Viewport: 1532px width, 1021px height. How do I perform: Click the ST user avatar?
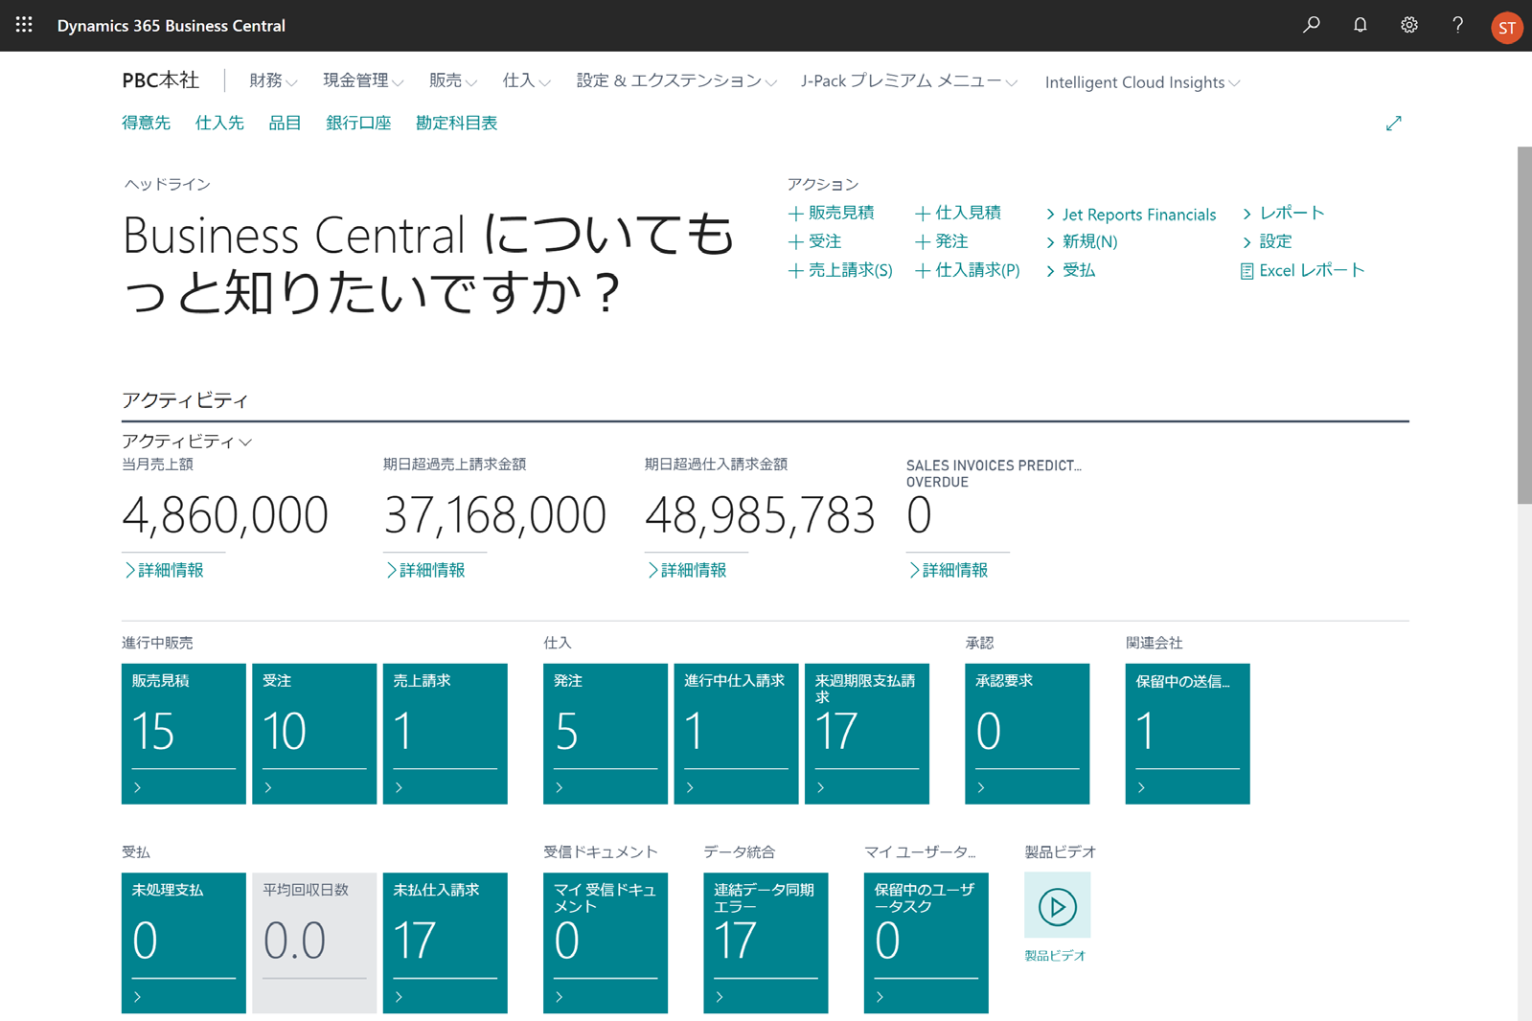tap(1506, 27)
